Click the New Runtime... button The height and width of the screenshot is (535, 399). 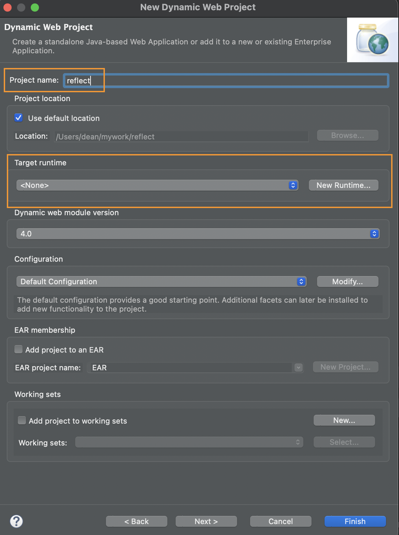[x=343, y=185]
